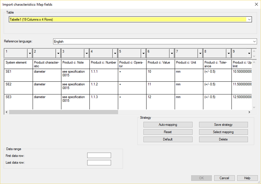Click the horizontal scrollbar left arrow
Image resolution: width=261 pixels, height=184 pixels.
click(x=6, y=112)
